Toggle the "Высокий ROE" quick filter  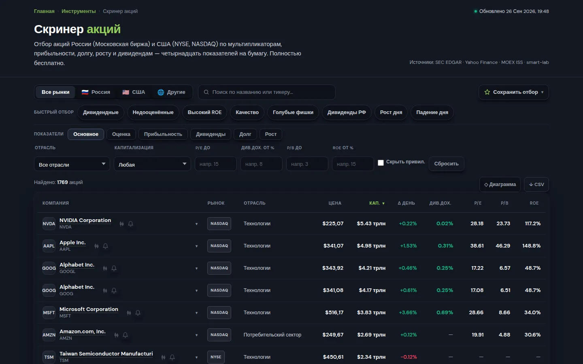(x=205, y=112)
